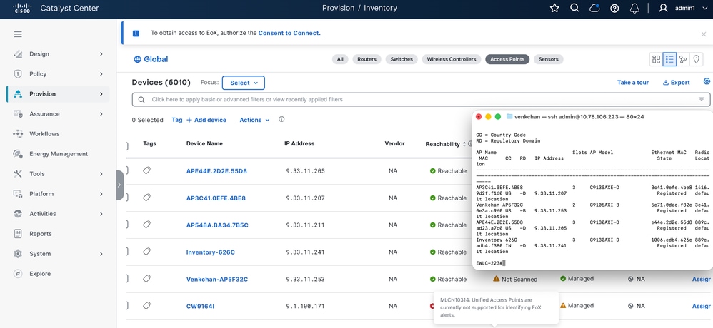
Task: Open the Focus Select dropdown
Action: 244,83
